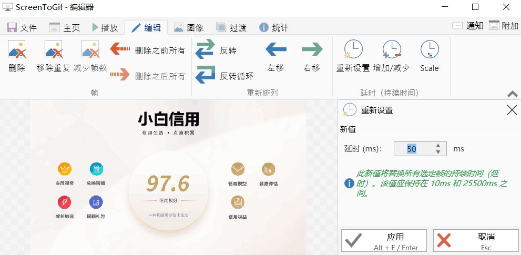521x255 pixels.
Task: Switch to the 播放 tab
Action: coord(105,27)
